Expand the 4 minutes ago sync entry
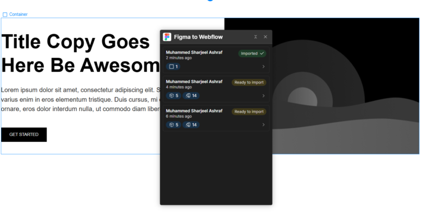Screen dimensions: 421x214 pos(263,96)
